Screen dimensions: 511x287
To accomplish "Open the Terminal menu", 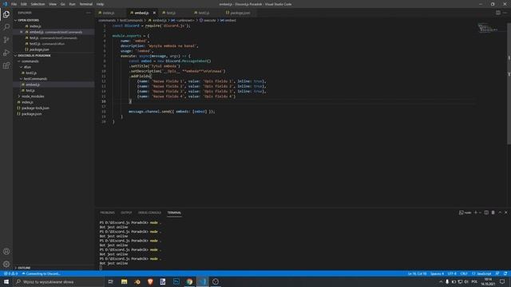I will point(86,4).
